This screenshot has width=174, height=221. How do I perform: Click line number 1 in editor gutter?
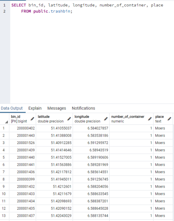coord(4,5)
